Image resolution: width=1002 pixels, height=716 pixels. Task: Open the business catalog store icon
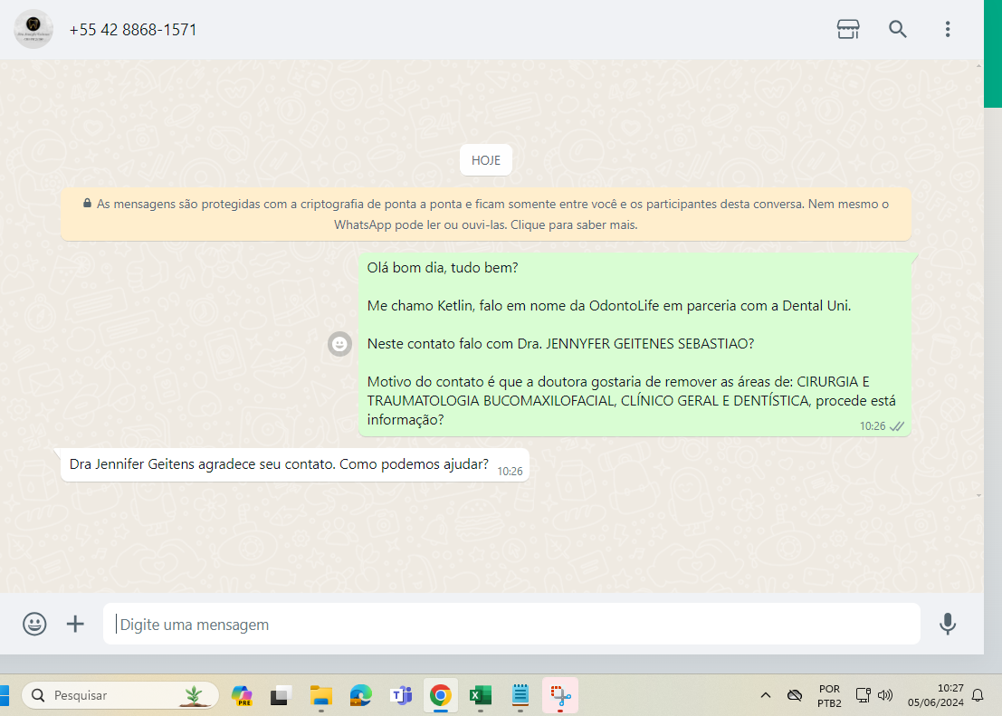pyautogui.click(x=847, y=29)
